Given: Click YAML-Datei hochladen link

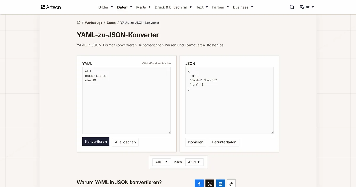Looking at the screenshot, I should click(x=156, y=64).
